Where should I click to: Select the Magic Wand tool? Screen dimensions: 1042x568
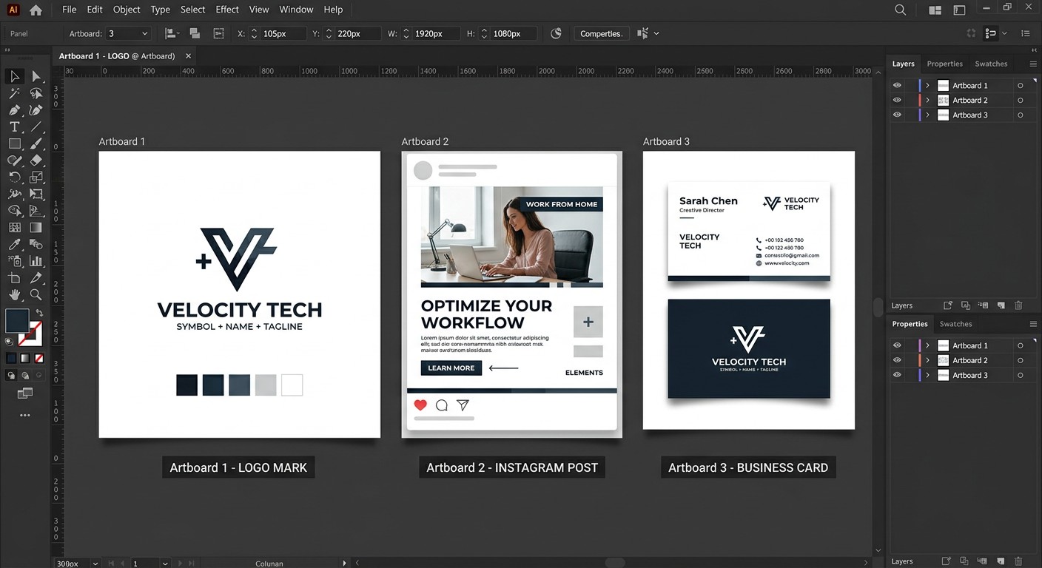tap(14, 93)
